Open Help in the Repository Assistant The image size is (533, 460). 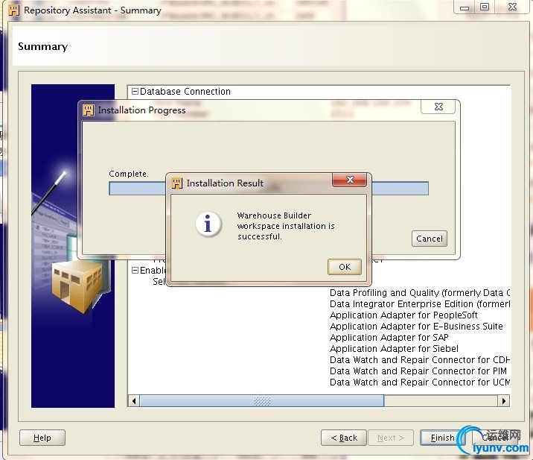tap(42, 438)
